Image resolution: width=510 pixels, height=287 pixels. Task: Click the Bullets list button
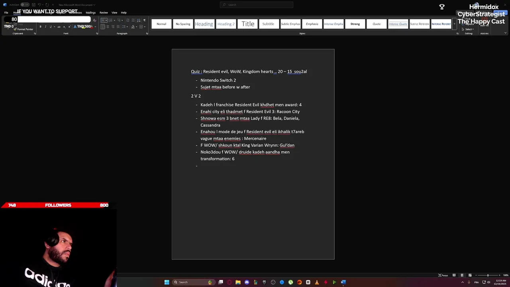click(x=103, y=20)
